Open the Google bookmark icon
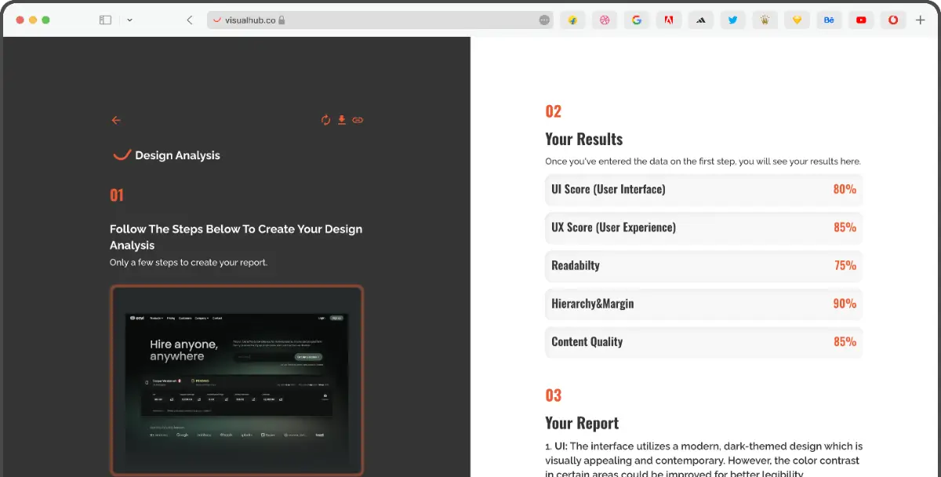941x477 pixels. [637, 20]
